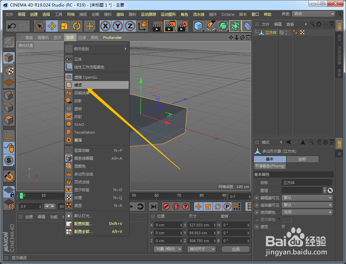Select the live selection arrow tool
The height and width of the screenshot is (264, 346).
tap(40, 26)
